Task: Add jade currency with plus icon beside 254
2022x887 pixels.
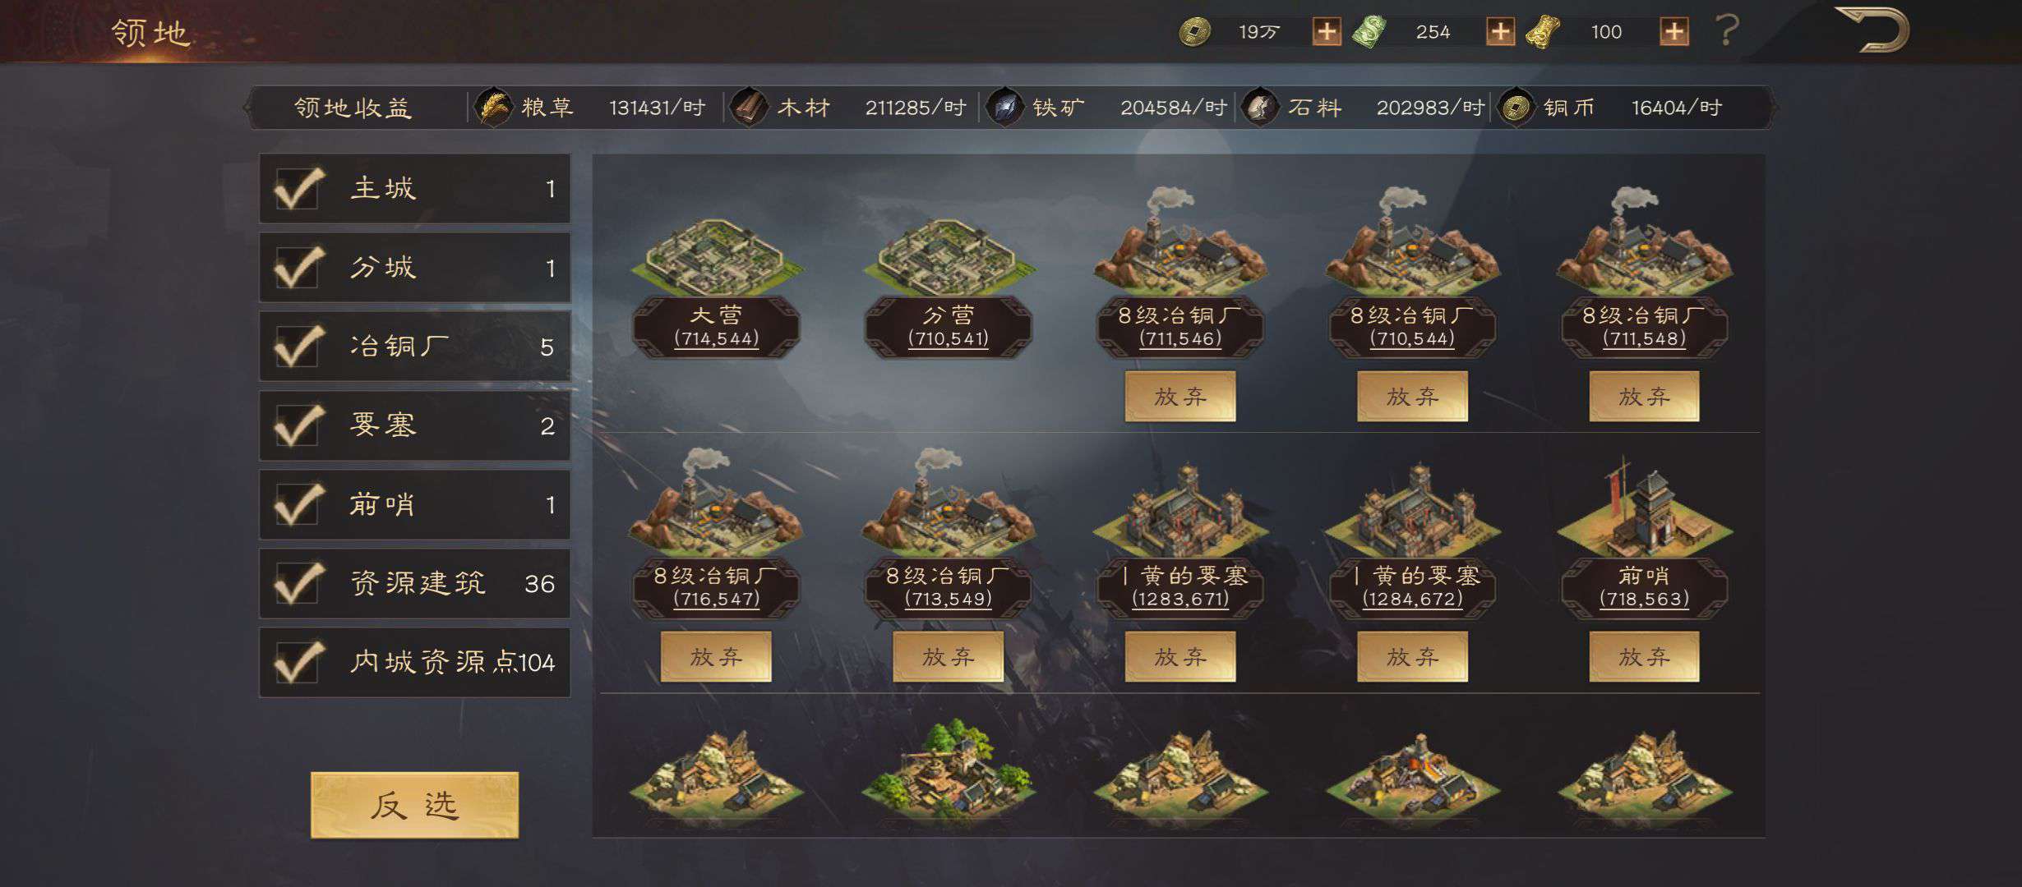Action: (x=1500, y=32)
